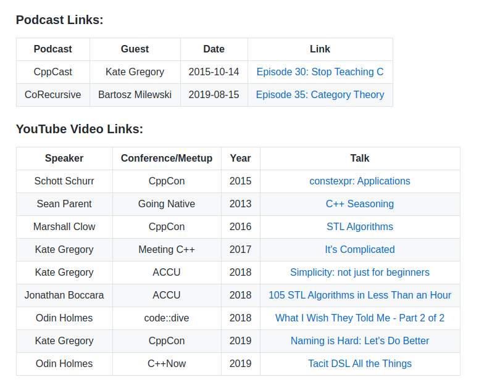Image resolution: width=479 pixels, height=388 pixels.
Task: Click the CoRecursive podcast cell
Action: click(x=53, y=95)
